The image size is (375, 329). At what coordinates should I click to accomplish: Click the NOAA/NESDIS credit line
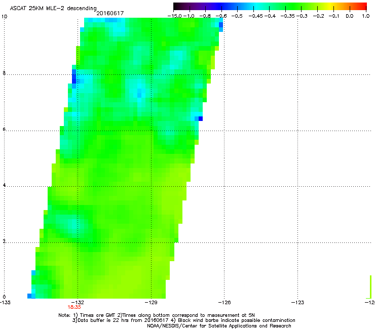(x=219, y=326)
